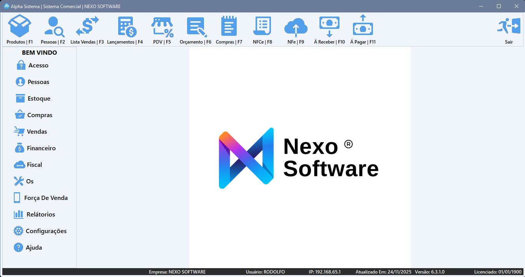Open Á Pagar money-up icon
525x277 pixels.
[363, 26]
